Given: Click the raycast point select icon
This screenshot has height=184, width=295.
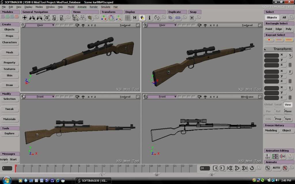Looking at the screenshot, I should (269, 40).
